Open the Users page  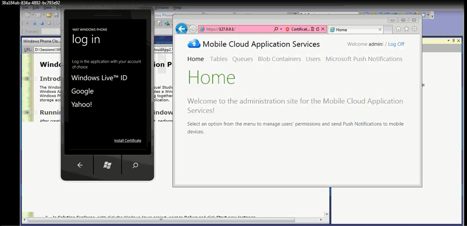coord(313,59)
